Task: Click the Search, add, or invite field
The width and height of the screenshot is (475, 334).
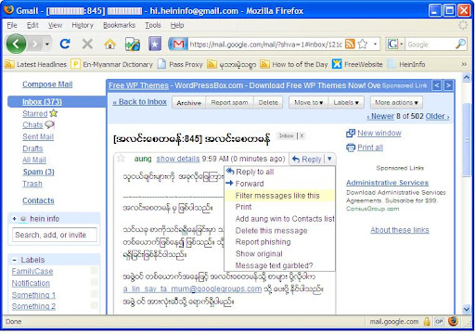Action: pyautogui.click(x=55, y=235)
